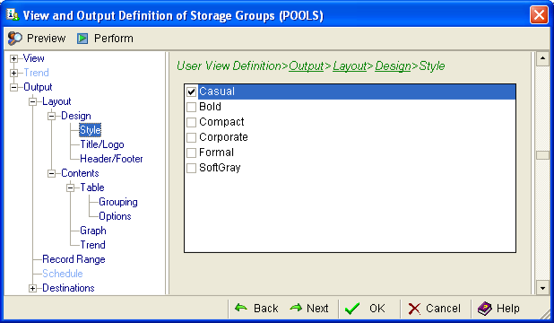The width and height of the screenshot is (554, 323).
Task: Open Help via its text label
Action: click(x=508, y=308)
